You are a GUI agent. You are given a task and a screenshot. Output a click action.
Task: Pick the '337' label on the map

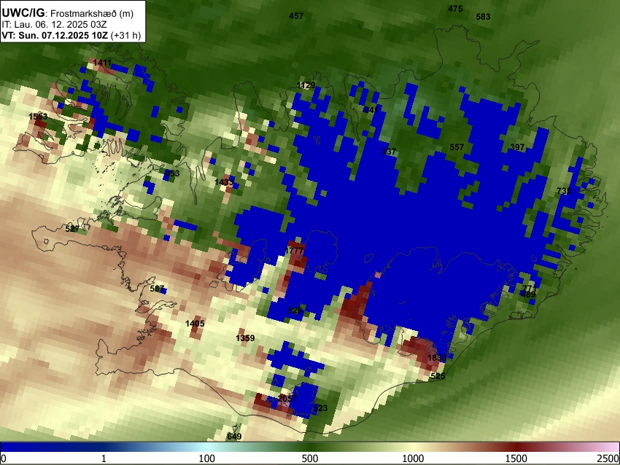(x=389, y=152)
